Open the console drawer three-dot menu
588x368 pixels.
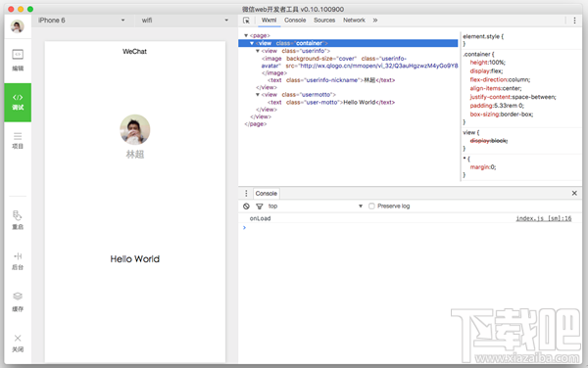pyautogui.click(x=246, y=193)
